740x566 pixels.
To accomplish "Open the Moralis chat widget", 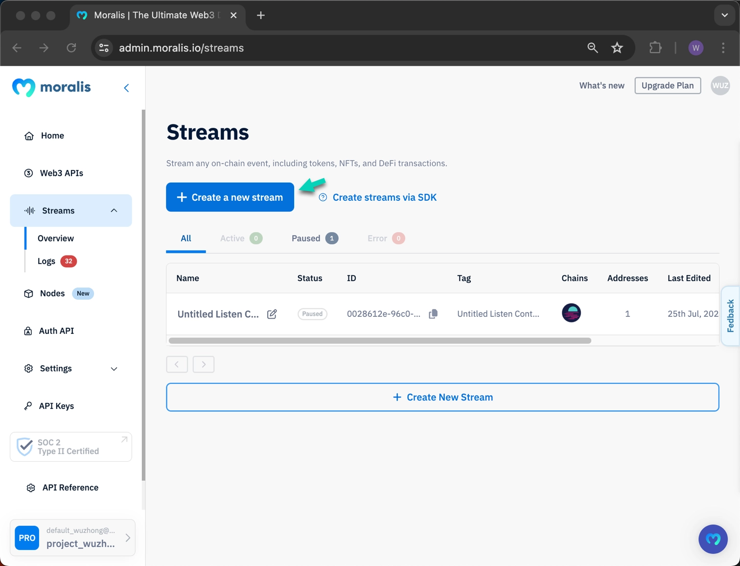I will [x=713, y=539].
